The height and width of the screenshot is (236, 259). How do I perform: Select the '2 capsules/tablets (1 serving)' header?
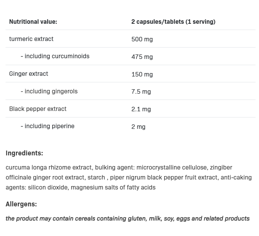[173, 22]
